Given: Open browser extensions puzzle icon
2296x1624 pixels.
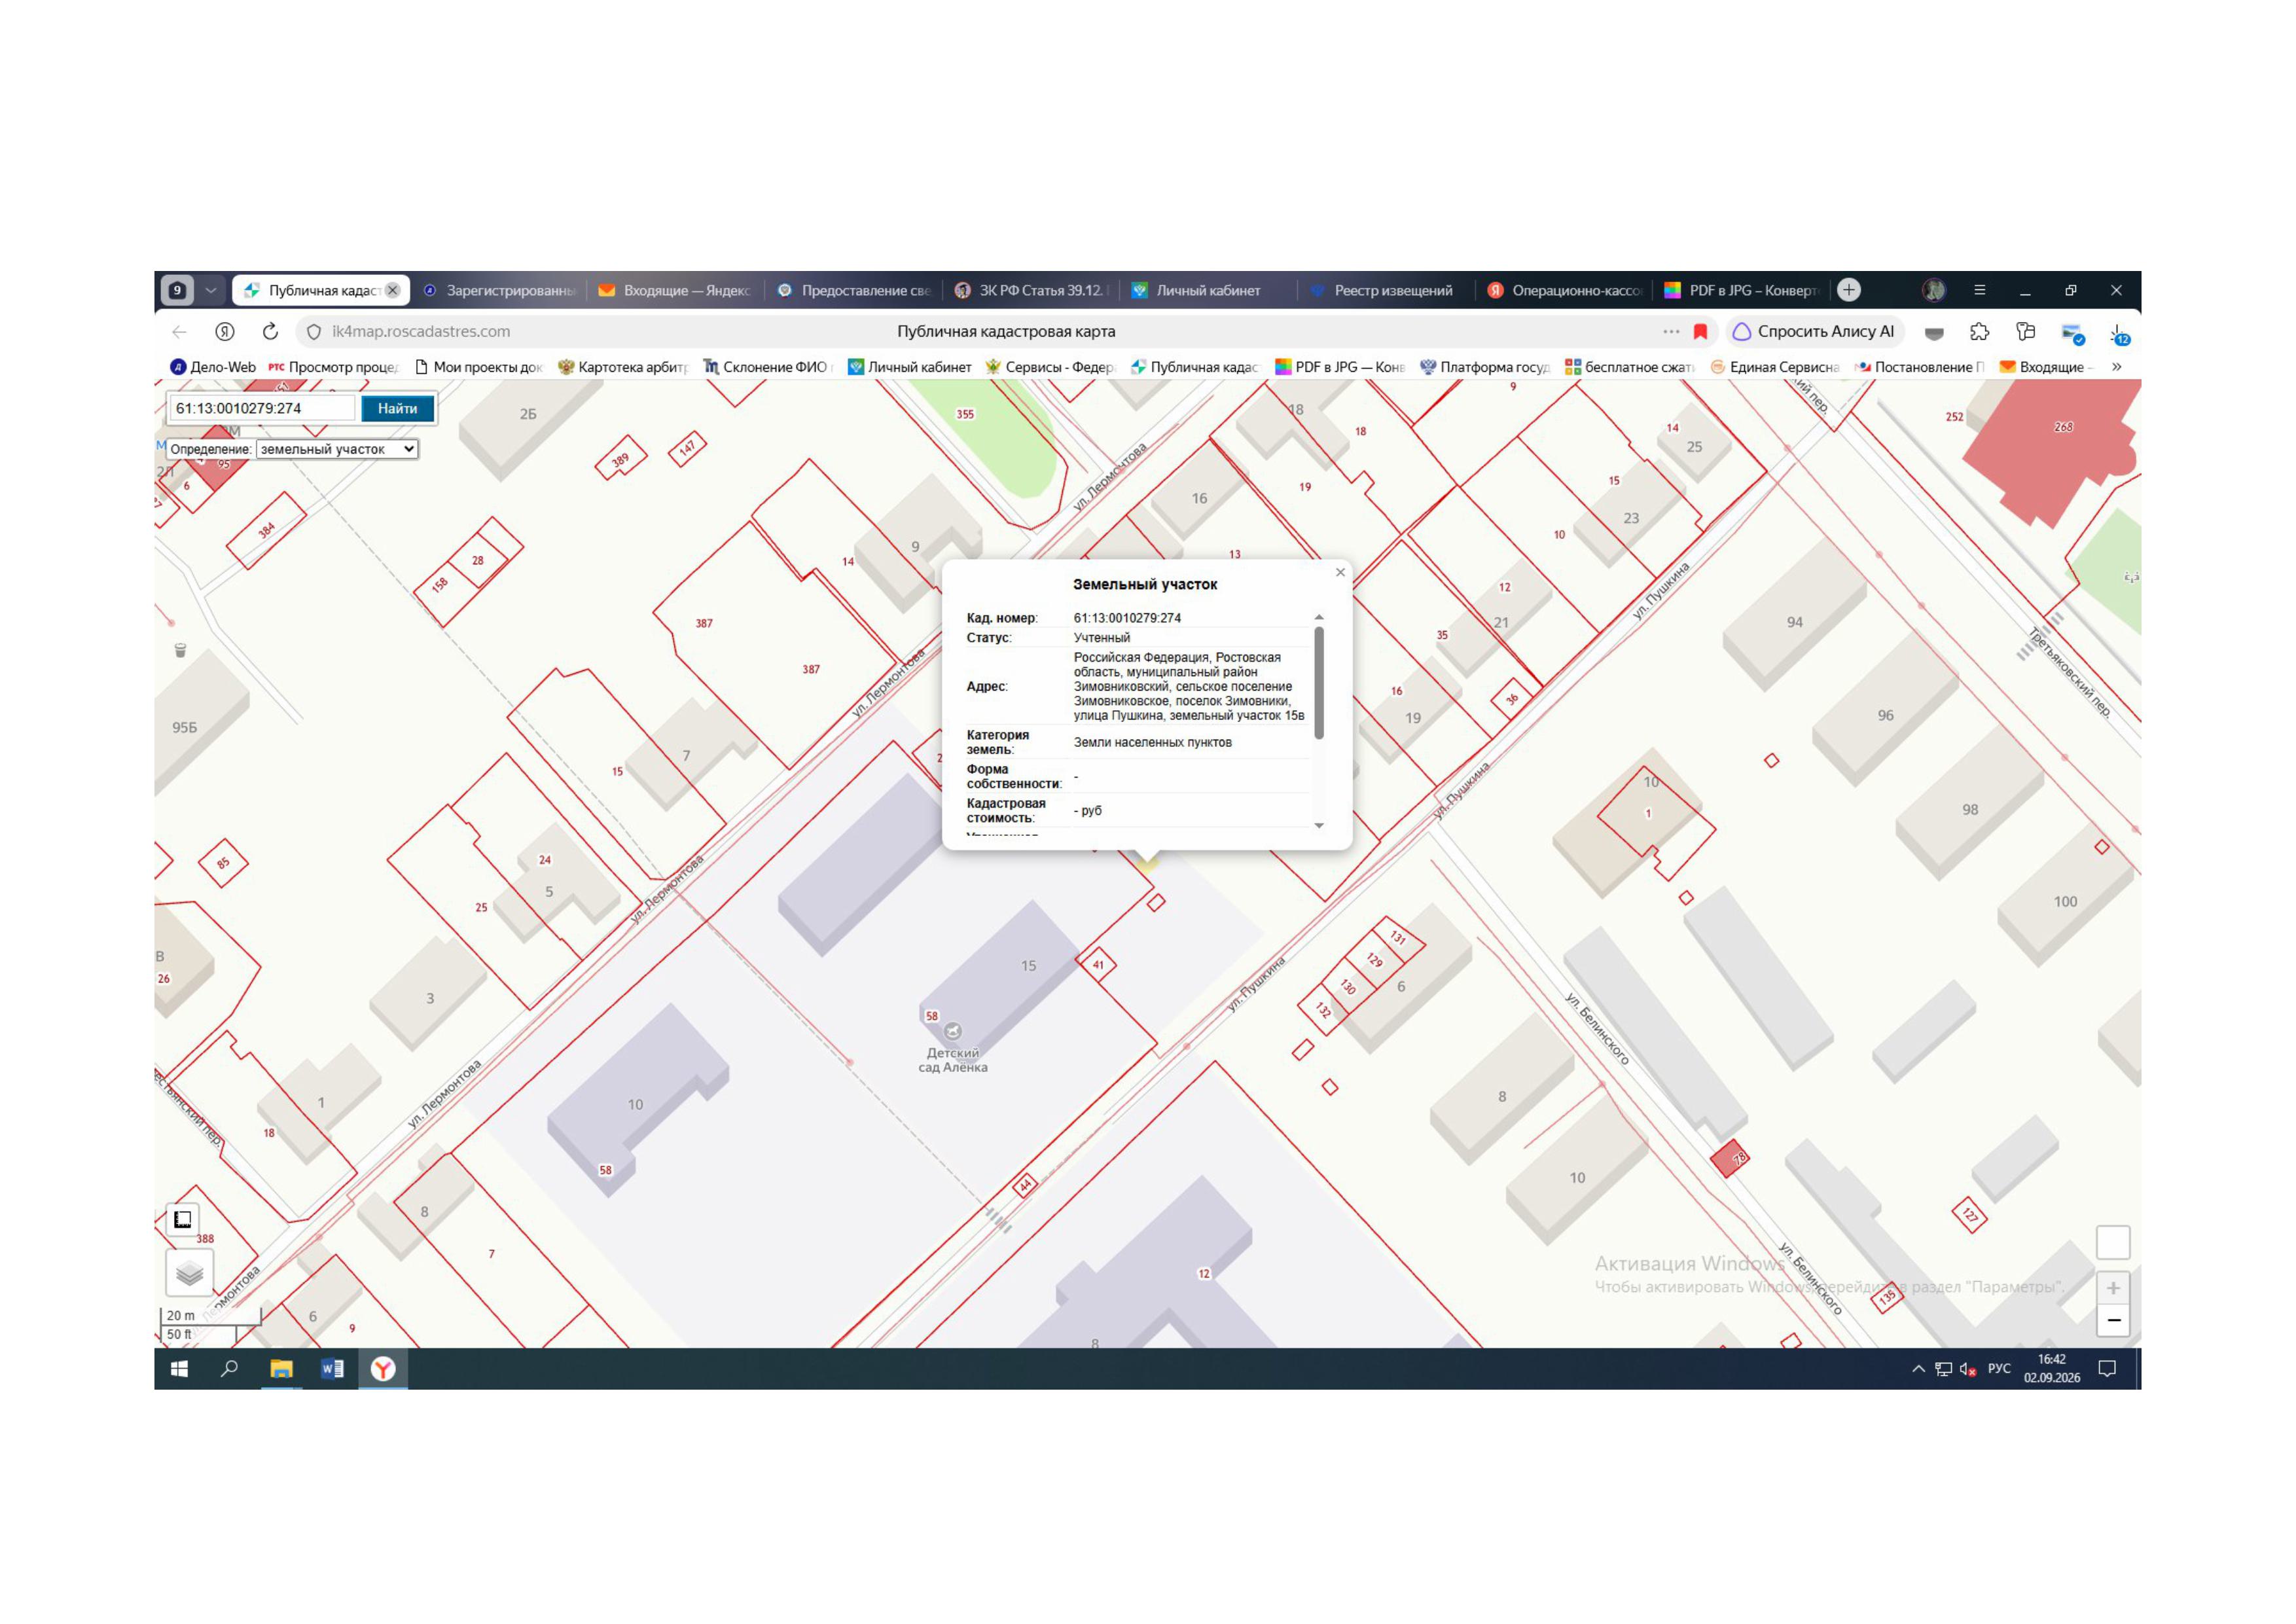Looking at the screenshot, I should (1979, 331).
